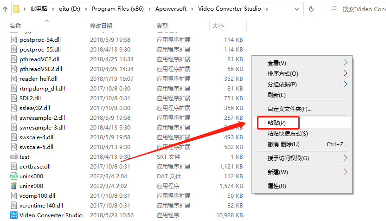Image resolution: width=386 pixels, height=221 pixels.
Task: Click Video Converter Studio breadcrumb
Action: [x=230, y=9]
